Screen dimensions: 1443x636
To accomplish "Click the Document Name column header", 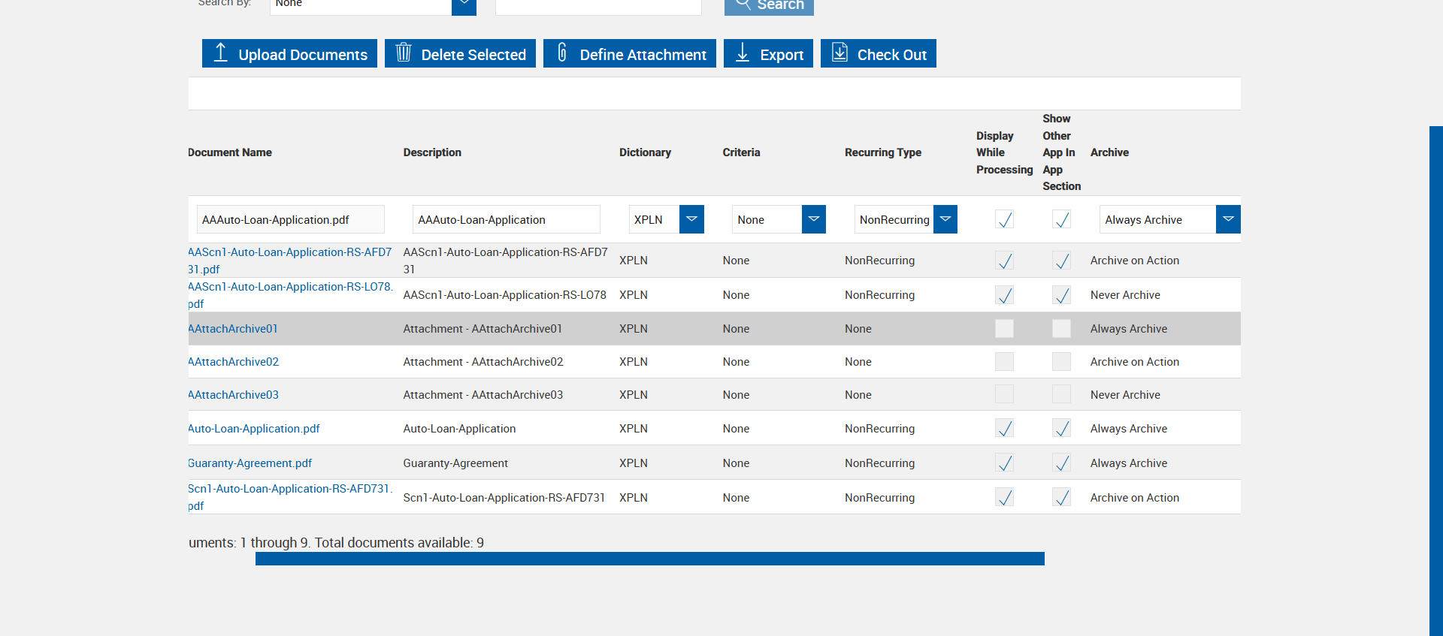I will pos(230,152).
